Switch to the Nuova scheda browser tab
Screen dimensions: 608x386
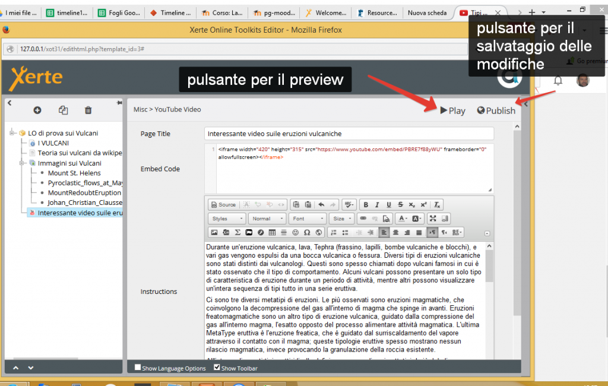(427, 13)
